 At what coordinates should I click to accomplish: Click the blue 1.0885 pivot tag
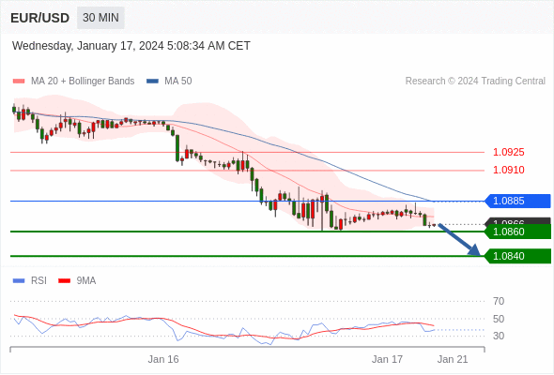(517, 201)
